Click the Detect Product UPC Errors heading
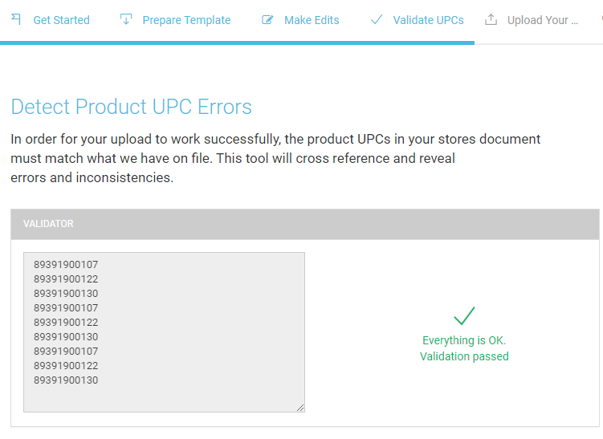603x439 pixels. [x=131, y=107]
